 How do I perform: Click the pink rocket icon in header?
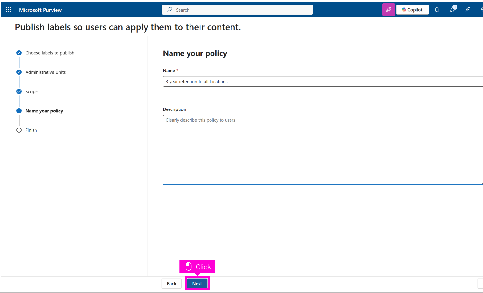point(388,10)
